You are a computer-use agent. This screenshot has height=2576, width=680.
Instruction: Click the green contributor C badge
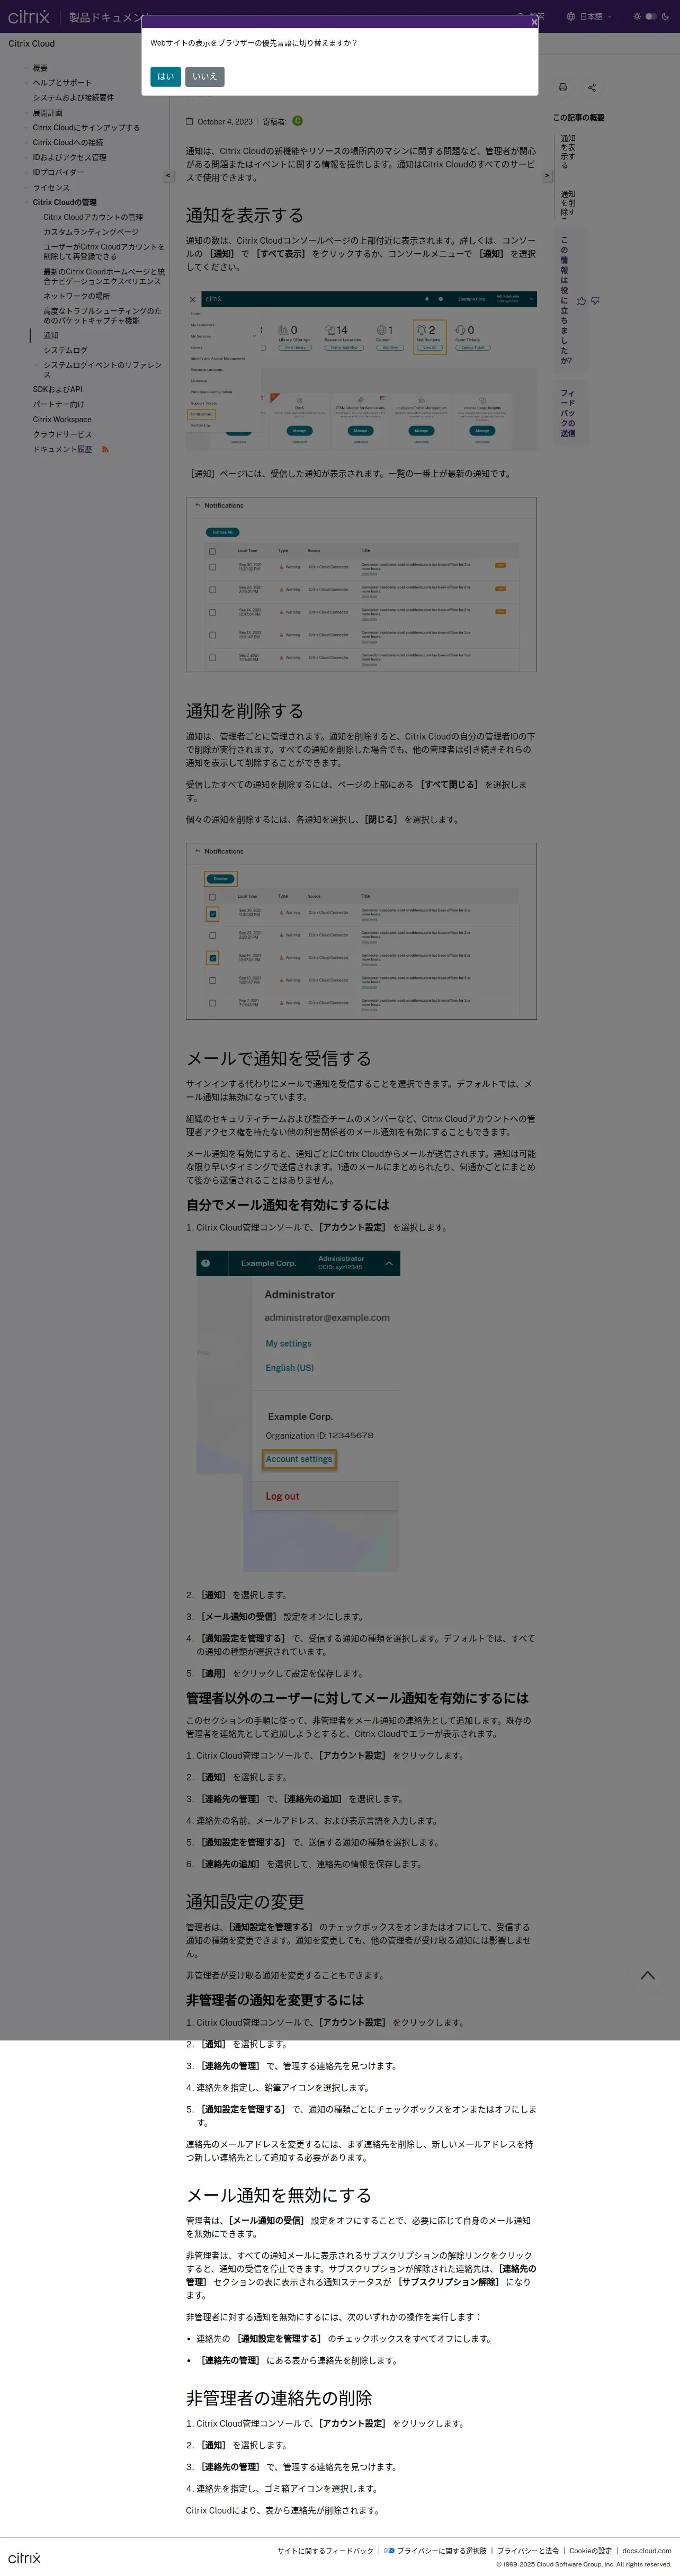[297, 121]
